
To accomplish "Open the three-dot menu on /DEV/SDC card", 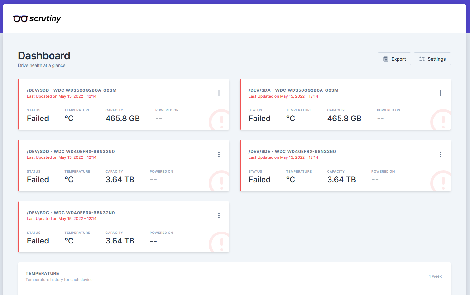I will pos(219,215).
